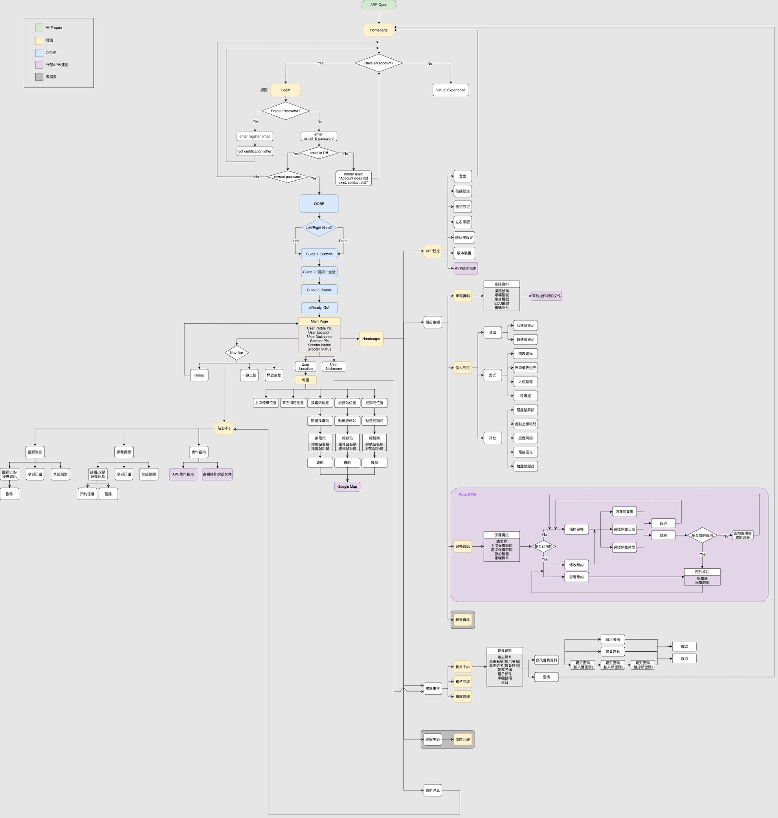Click the blue OOBE legend swatch
The height and width of the screenshot is (818, 778).
tap(39, 53)
